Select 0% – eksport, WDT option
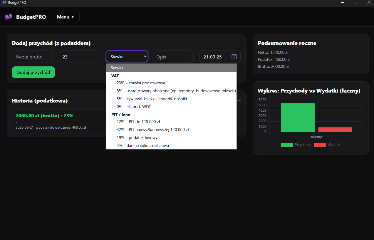 (x=134, y=107)
